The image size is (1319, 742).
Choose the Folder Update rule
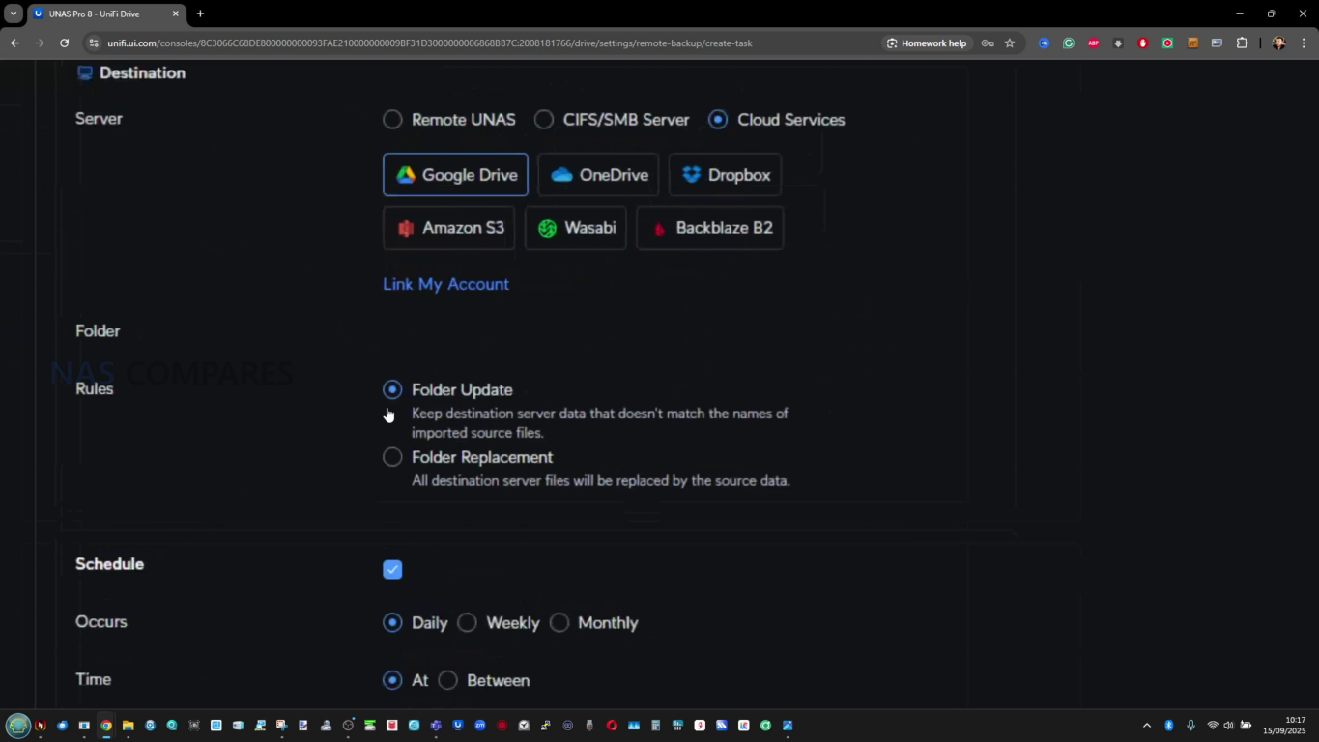pyautogui.click(x=392, y=389)
